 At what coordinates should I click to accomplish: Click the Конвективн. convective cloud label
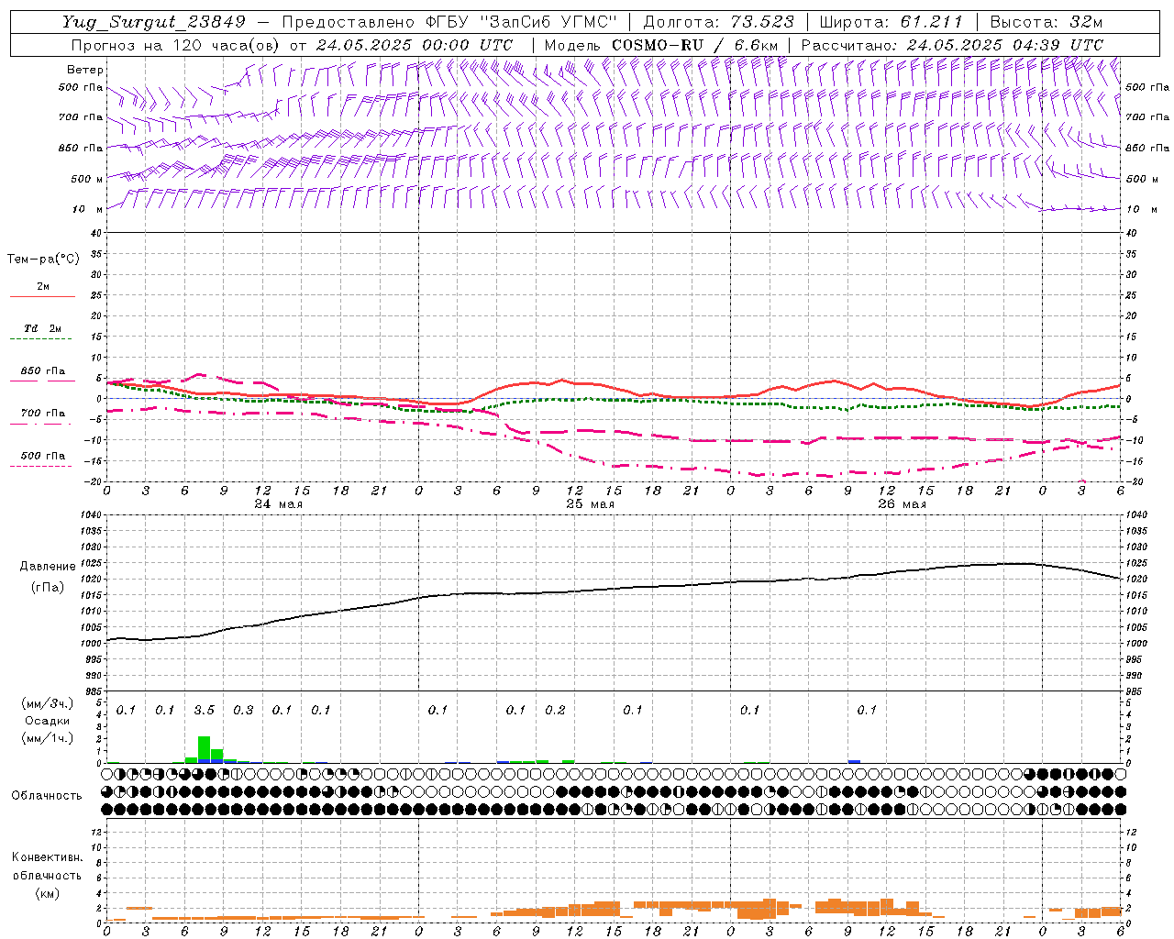click(47, 857)
